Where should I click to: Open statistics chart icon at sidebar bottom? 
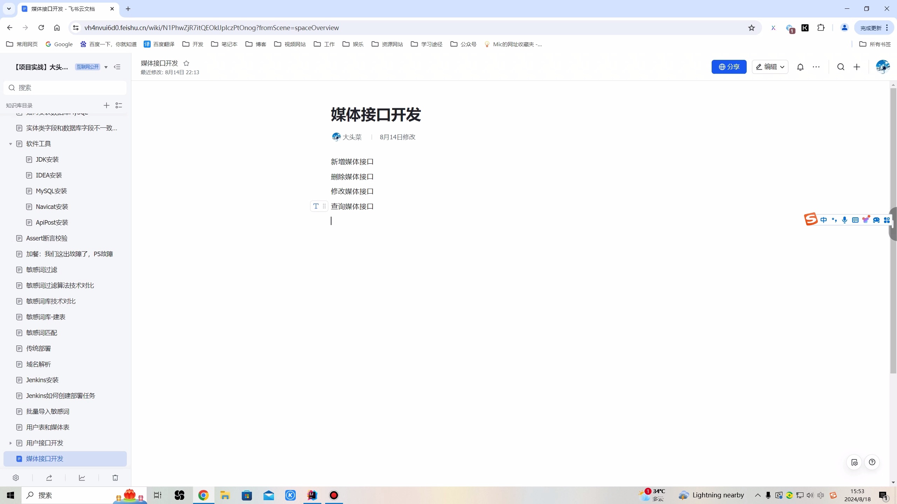tap(82, 477)
